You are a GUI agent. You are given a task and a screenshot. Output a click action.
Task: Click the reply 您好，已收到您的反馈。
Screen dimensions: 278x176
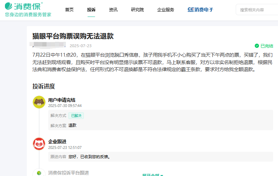[x=89, y=157]
